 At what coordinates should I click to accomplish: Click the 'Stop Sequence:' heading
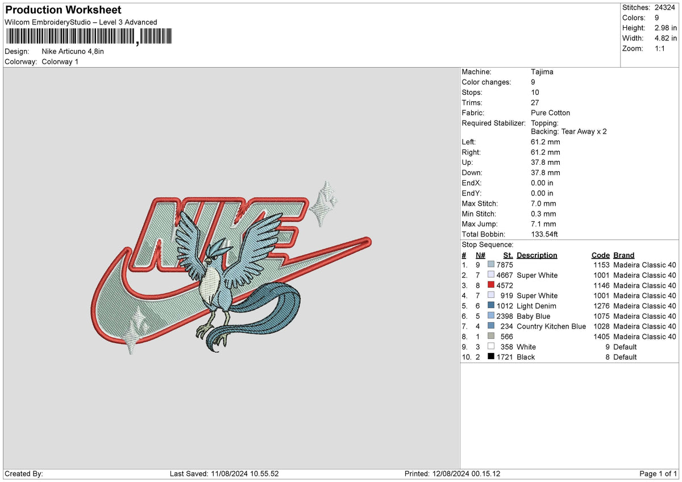[x=488, y=244]
